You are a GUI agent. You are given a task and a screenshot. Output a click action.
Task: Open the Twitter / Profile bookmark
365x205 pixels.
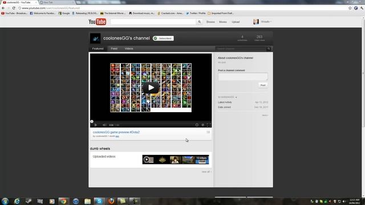pos(196,13)
